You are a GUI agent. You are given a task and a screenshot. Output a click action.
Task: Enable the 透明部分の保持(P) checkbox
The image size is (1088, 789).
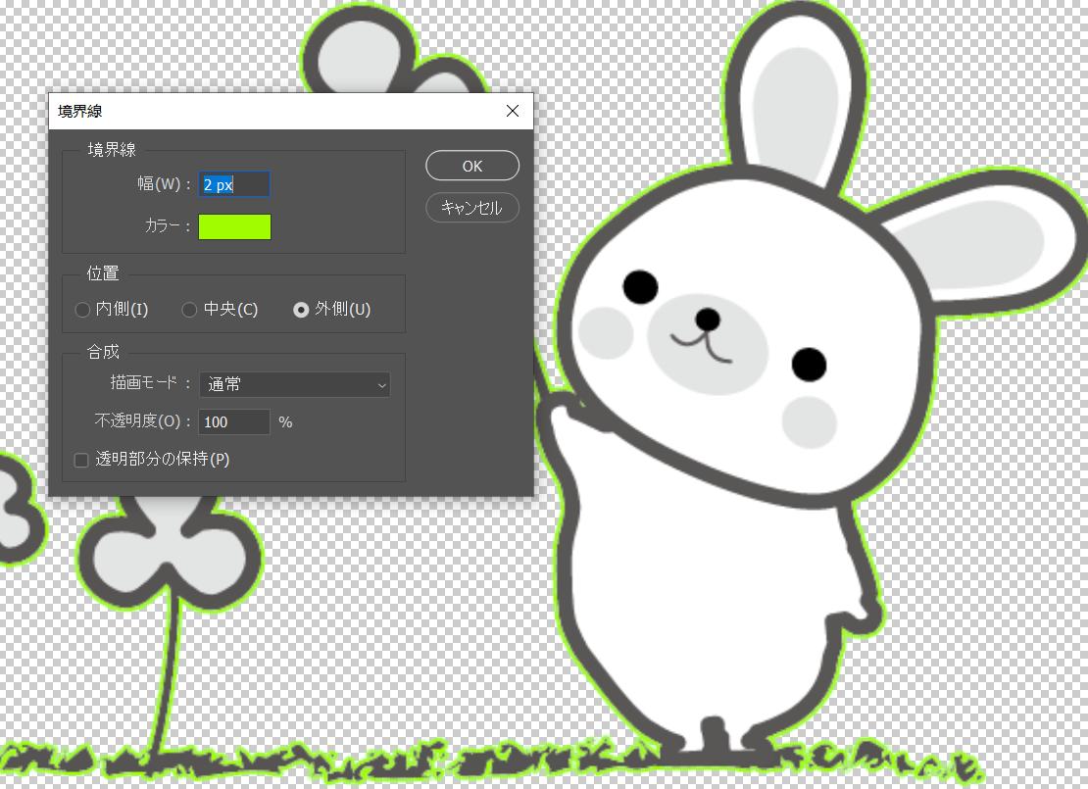click(x=82, y=460)
